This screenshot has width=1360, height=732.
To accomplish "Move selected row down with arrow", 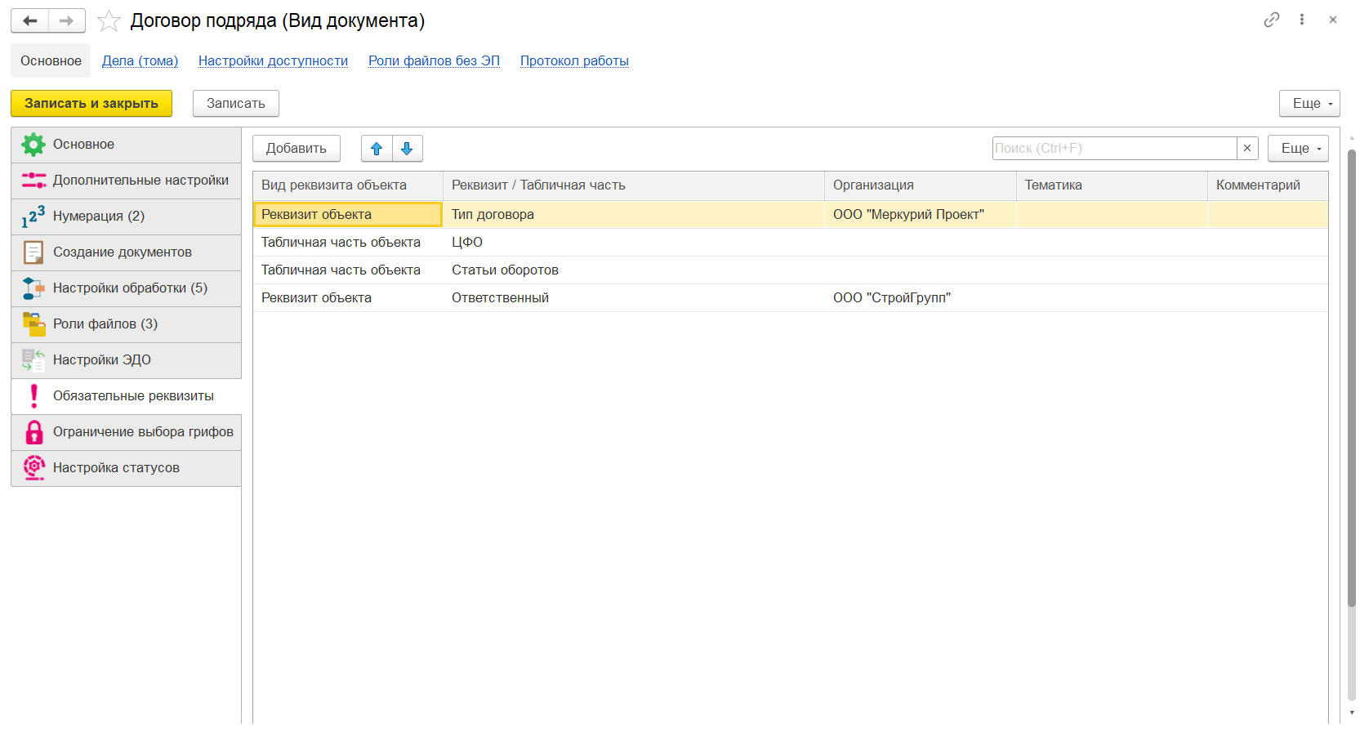I will 407,149.
